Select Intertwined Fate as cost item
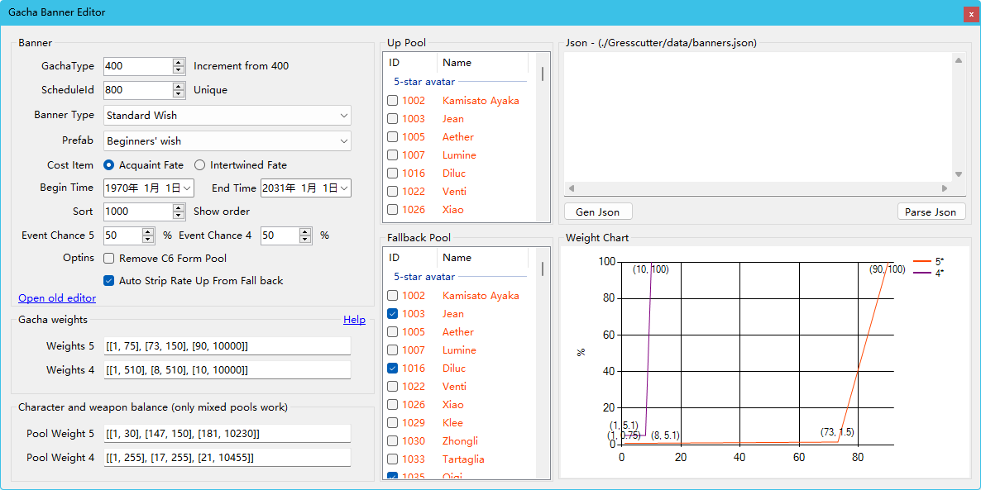This screenshot has height=490, width=981. pyautogui.click(x=199, y=165)
